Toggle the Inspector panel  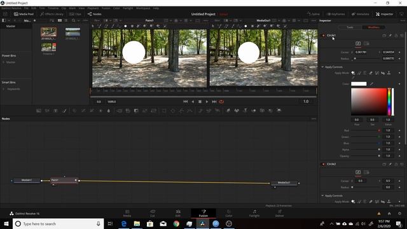pos(384,14)
